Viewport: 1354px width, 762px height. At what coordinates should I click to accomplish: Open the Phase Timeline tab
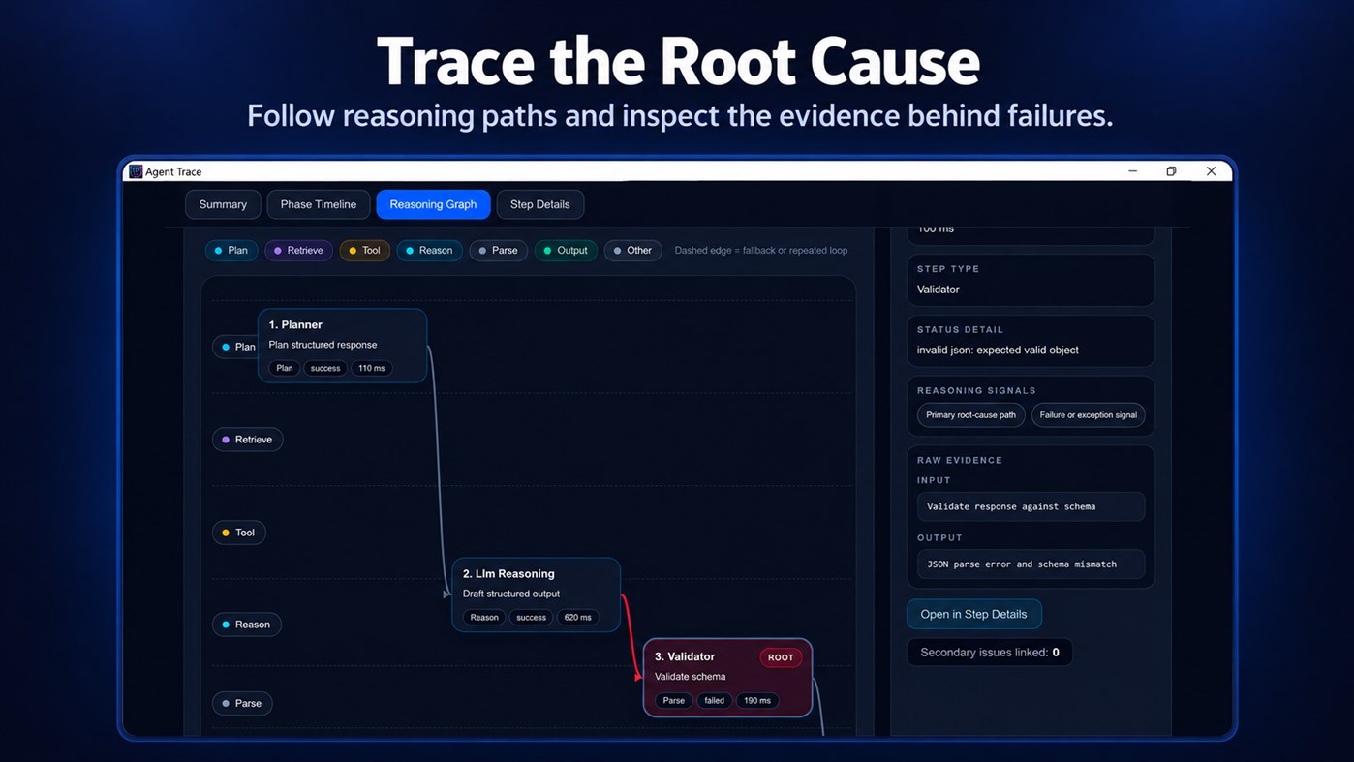(x=319, y=204)
